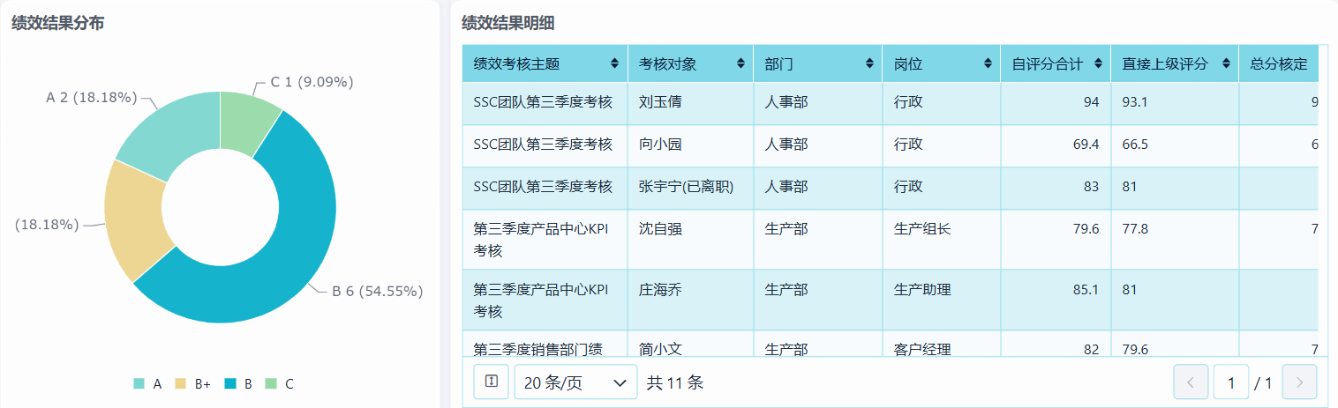The height and width of the screenshot is (408, 1338).
Task: Toggle legend item B
Action: coord(238,383)
